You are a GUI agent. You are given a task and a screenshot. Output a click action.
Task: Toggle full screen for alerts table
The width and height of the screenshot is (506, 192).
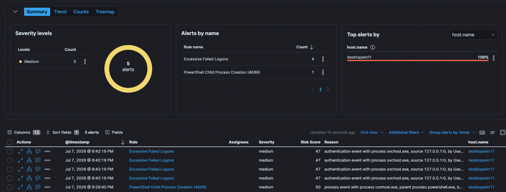(x=503, y=132)
